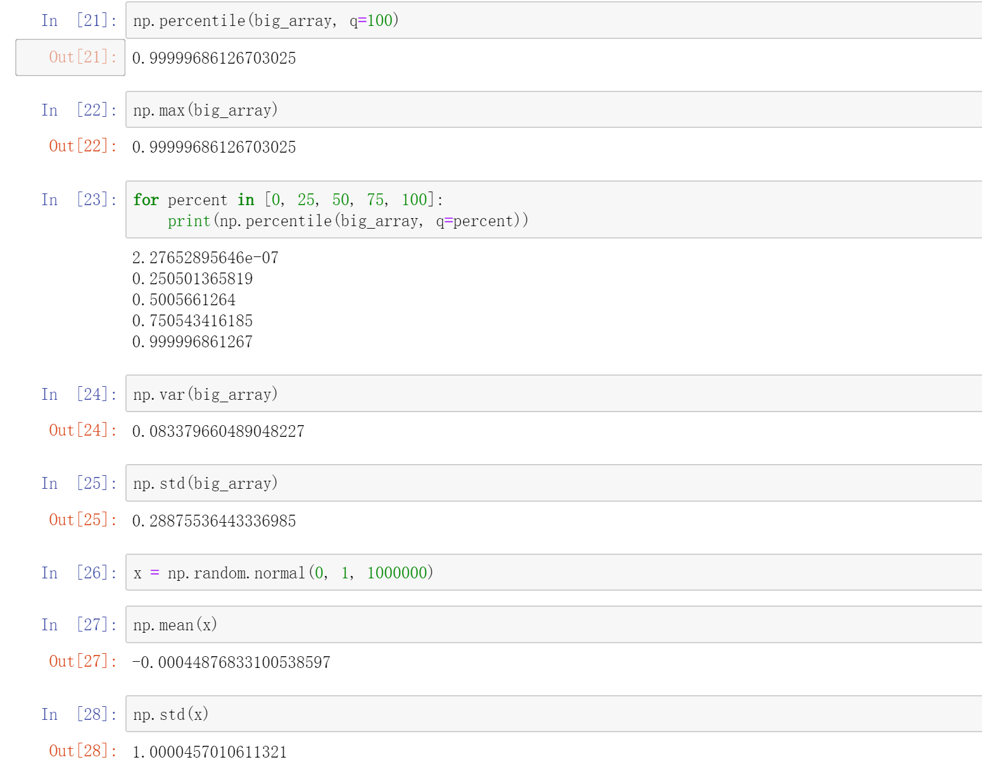The width and height of the screenshot is (982, 773).
Task: Focus the np.max(big_array) code cell
Action: click(x=553, y=110)
